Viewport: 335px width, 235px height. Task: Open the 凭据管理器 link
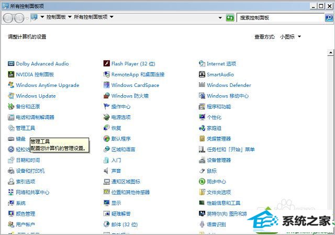pos(219,139)
